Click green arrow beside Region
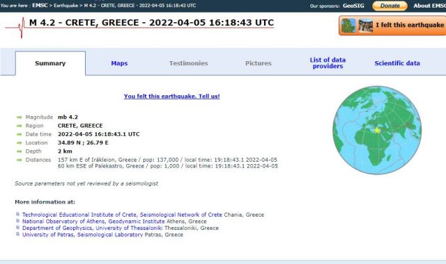The width and height of the screenshot is (446, 264). (x=20, y=126)
